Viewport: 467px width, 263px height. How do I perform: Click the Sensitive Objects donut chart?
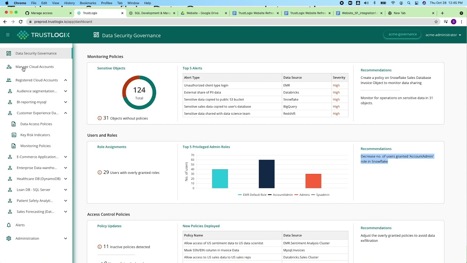tap(139, 92)
